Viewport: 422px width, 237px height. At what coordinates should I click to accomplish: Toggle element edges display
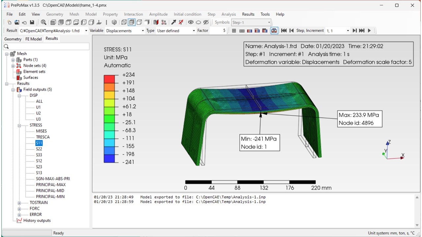[132, 22]
